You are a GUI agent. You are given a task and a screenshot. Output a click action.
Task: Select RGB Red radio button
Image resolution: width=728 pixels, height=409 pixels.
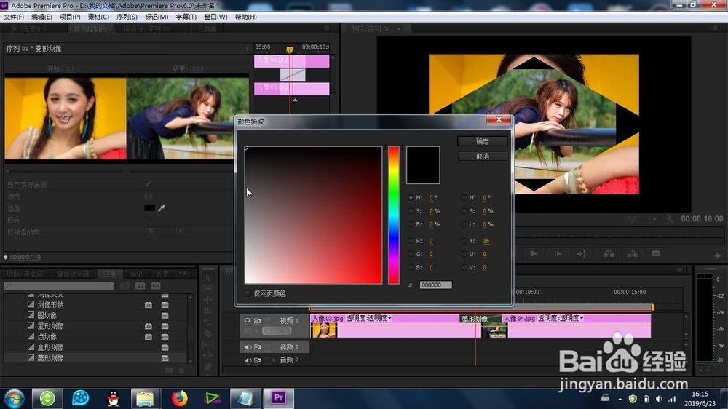(x=411, y=241)
